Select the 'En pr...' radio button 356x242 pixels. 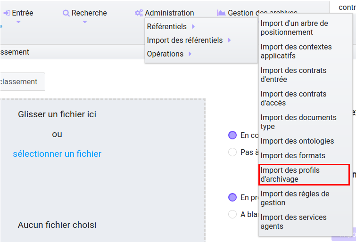(x=232, y=197)
